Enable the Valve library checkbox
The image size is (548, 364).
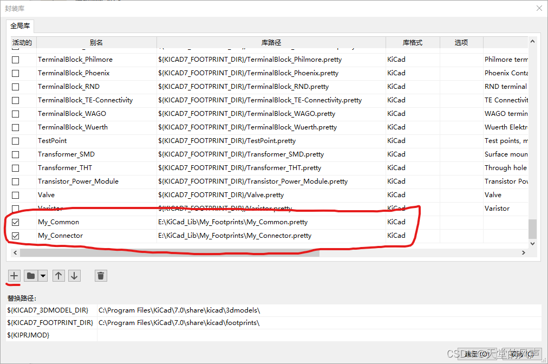[15, 195]
